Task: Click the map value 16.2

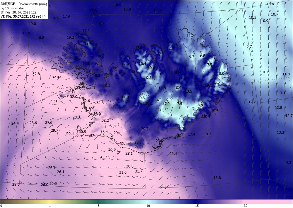Action: pos(149,104)
